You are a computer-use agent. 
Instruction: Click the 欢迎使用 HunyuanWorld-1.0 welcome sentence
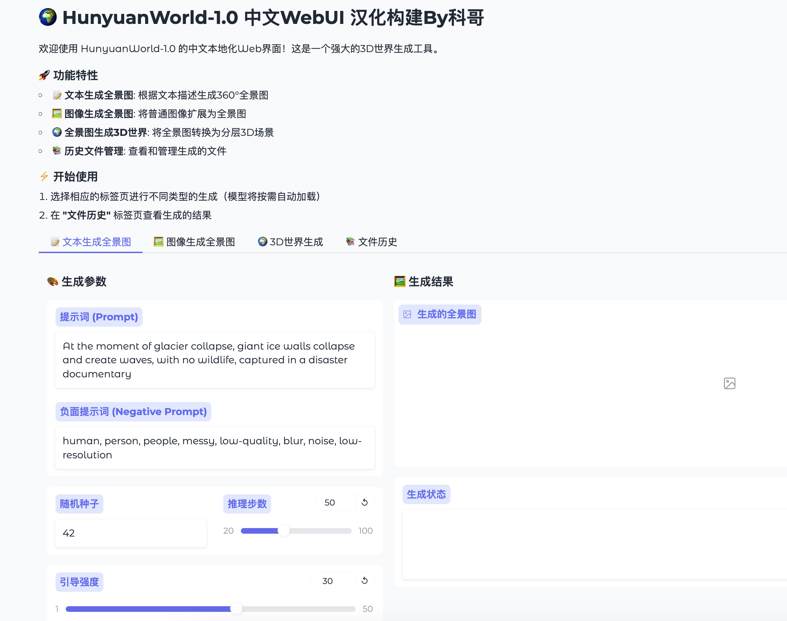click(240, 48)
